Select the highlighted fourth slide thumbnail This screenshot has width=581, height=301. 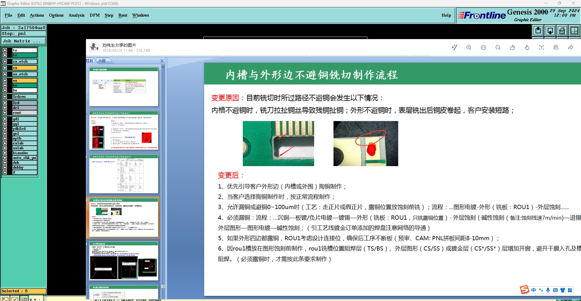tap(124, 217)
